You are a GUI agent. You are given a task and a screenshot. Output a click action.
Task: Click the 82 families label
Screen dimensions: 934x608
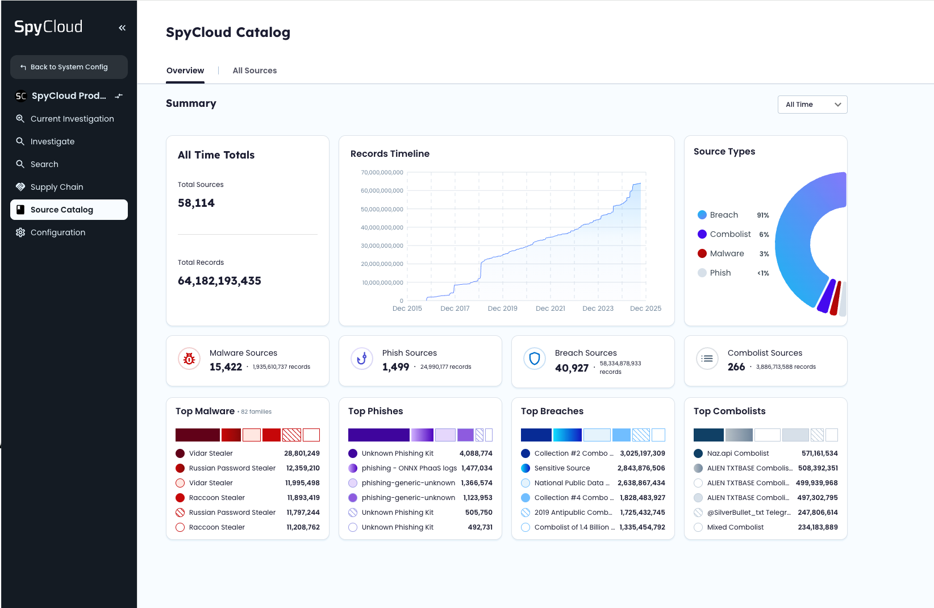click(256, 412)
